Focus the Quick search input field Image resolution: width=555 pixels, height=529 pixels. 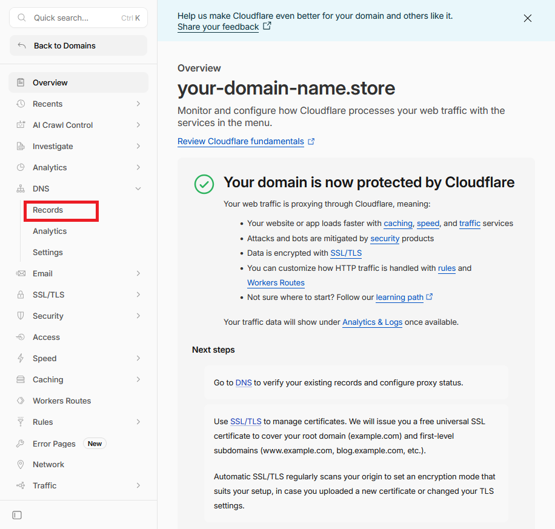coord(78,18)
